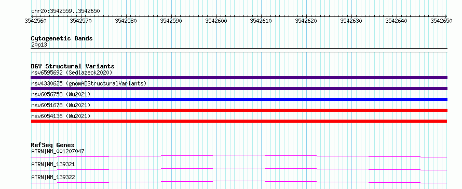Click the red bar for nsv6051678

(239, 110)
